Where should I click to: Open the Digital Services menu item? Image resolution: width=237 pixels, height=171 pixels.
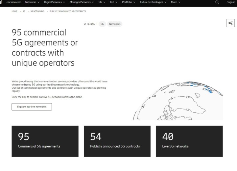[53, 2]
